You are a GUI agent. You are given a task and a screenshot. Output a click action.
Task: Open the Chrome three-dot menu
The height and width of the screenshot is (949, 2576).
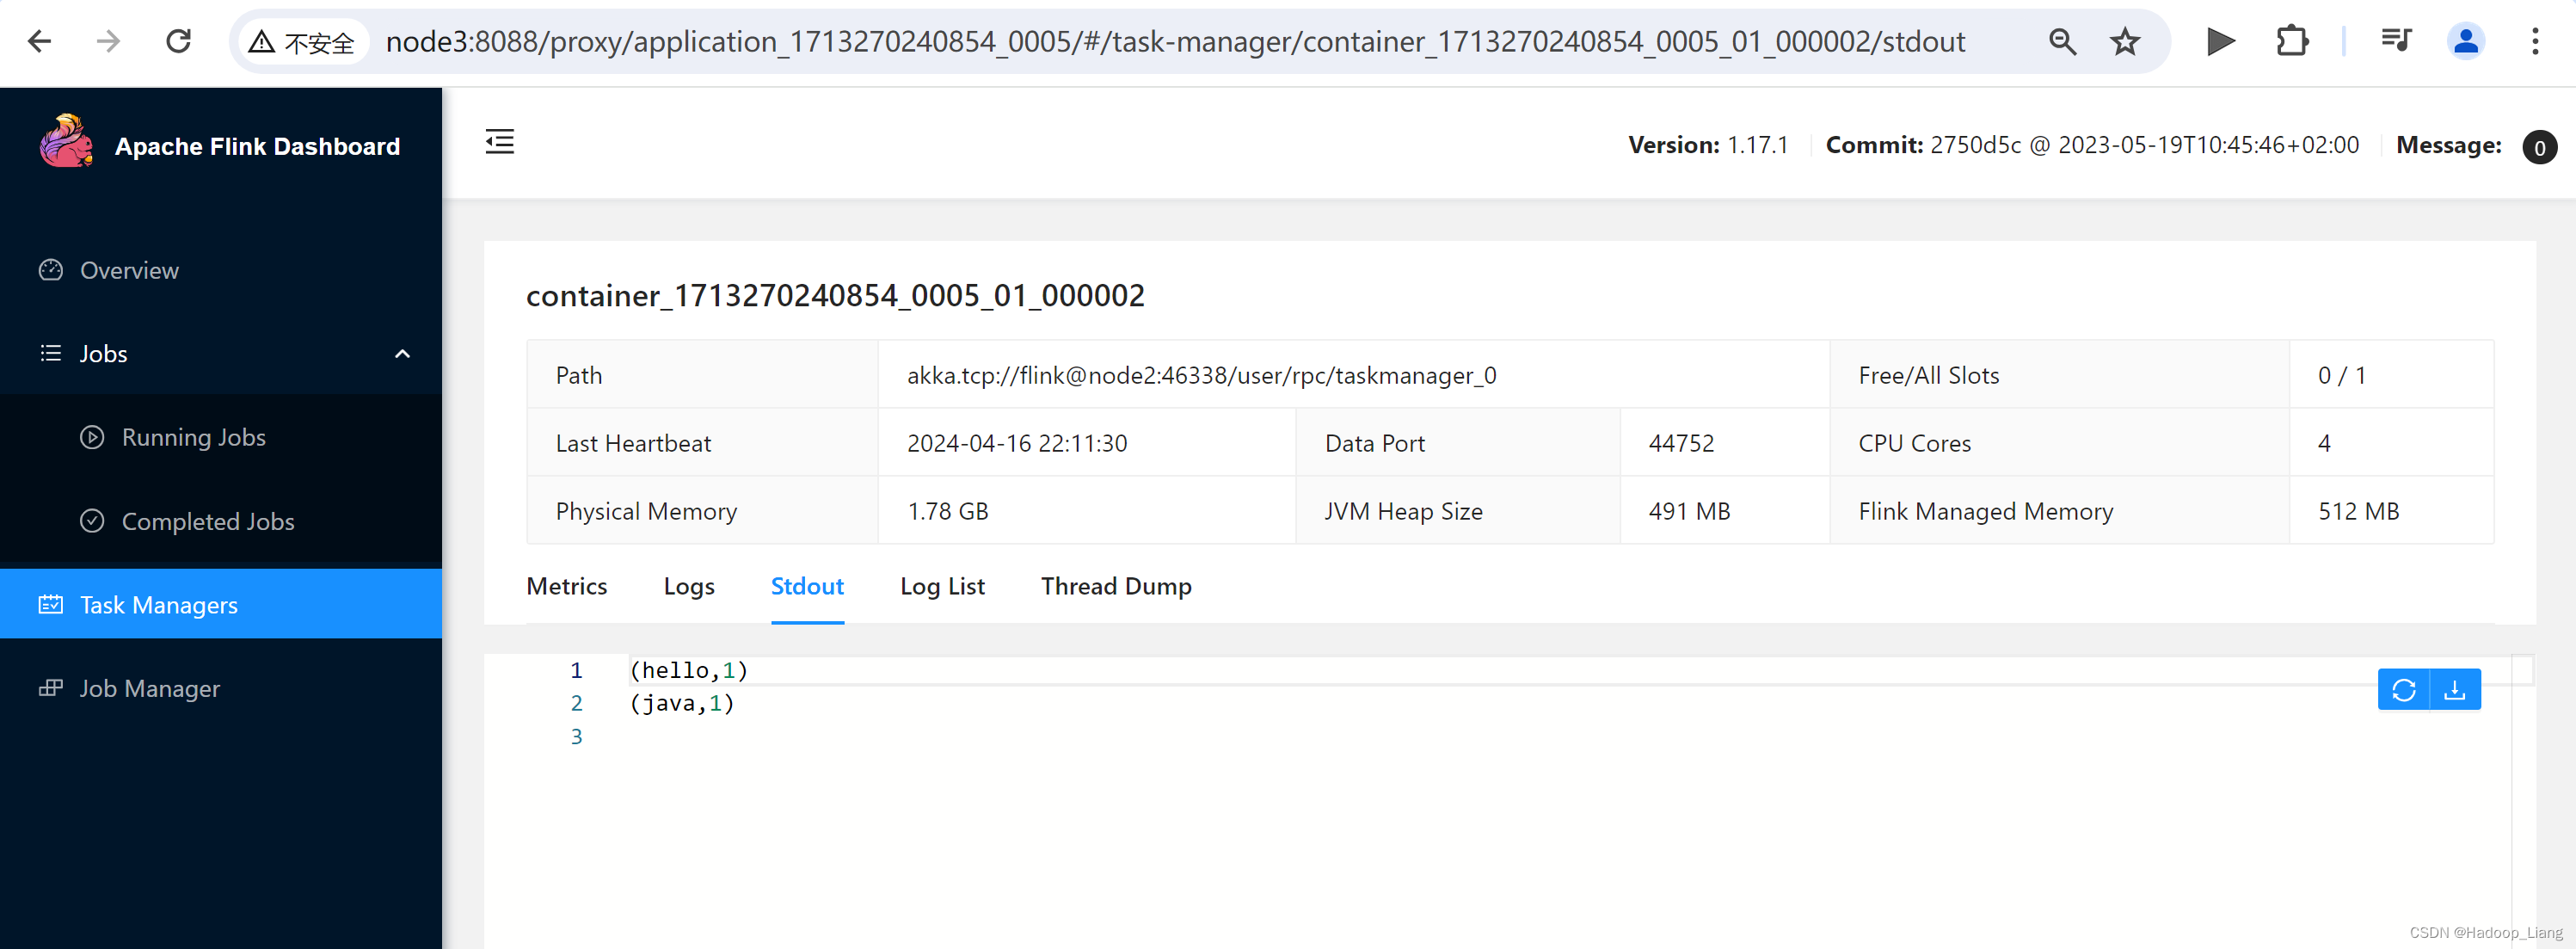[2534, 41]
